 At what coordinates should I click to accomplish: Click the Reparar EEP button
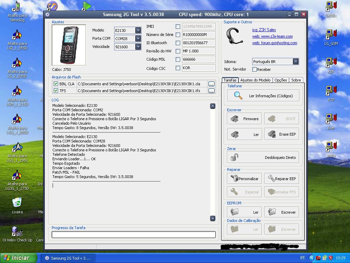[x=282, y=178]
